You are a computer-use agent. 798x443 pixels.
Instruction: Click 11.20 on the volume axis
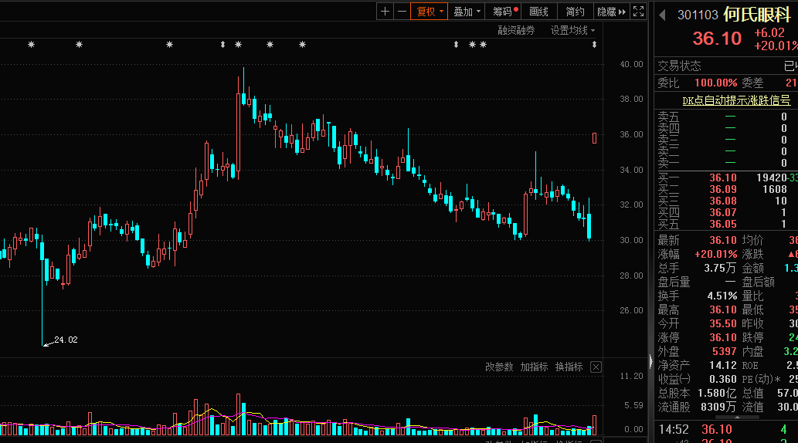(x=631, y=376)
